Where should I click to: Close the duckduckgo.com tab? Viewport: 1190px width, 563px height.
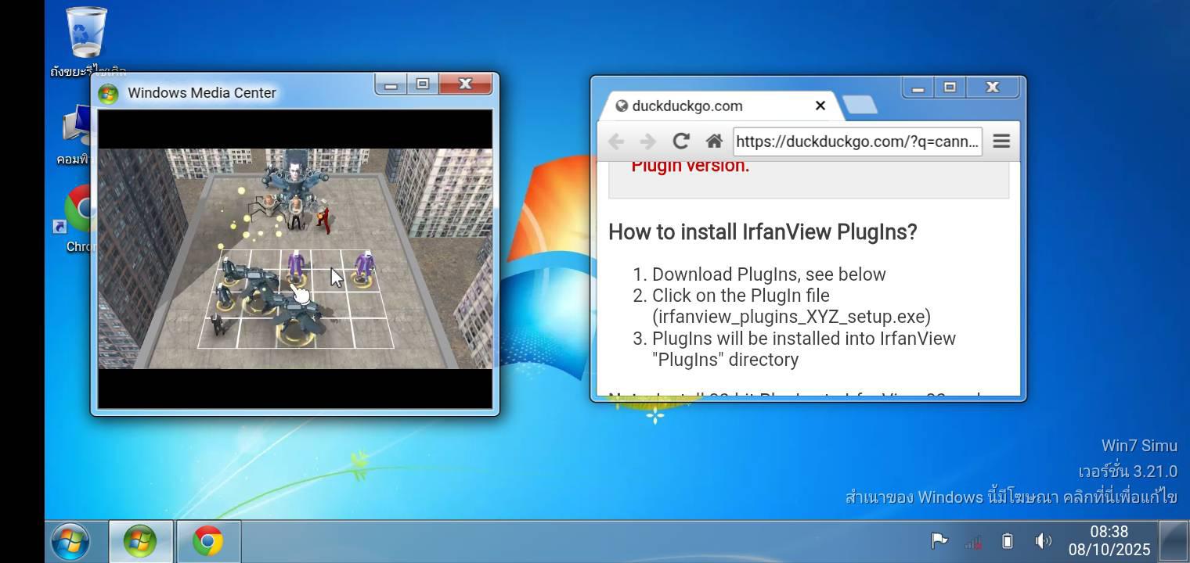[820, 106]
